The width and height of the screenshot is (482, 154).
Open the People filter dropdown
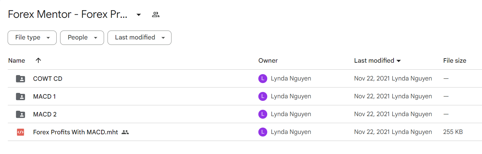(x=82, y=38)
